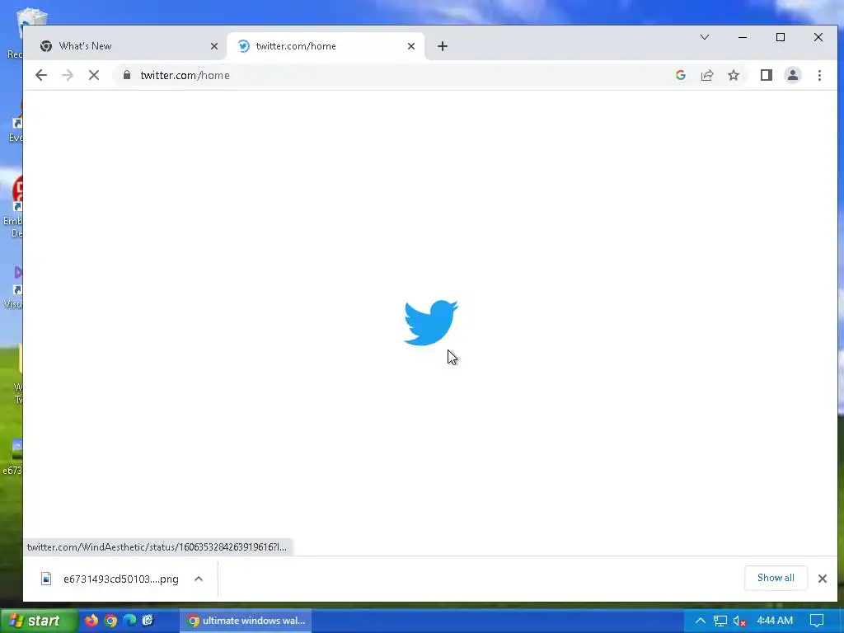This screenshot has width=844, height=633.
Task: Launch Firefox from the taskbar
Action: click(91, 620)
